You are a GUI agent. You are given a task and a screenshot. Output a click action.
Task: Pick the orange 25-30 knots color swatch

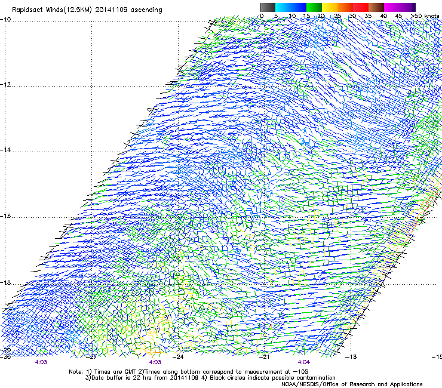345,7
